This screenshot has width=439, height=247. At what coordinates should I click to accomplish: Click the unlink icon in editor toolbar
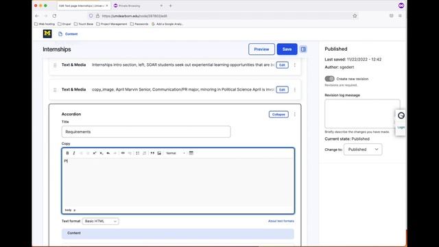(x=130, y=153)
